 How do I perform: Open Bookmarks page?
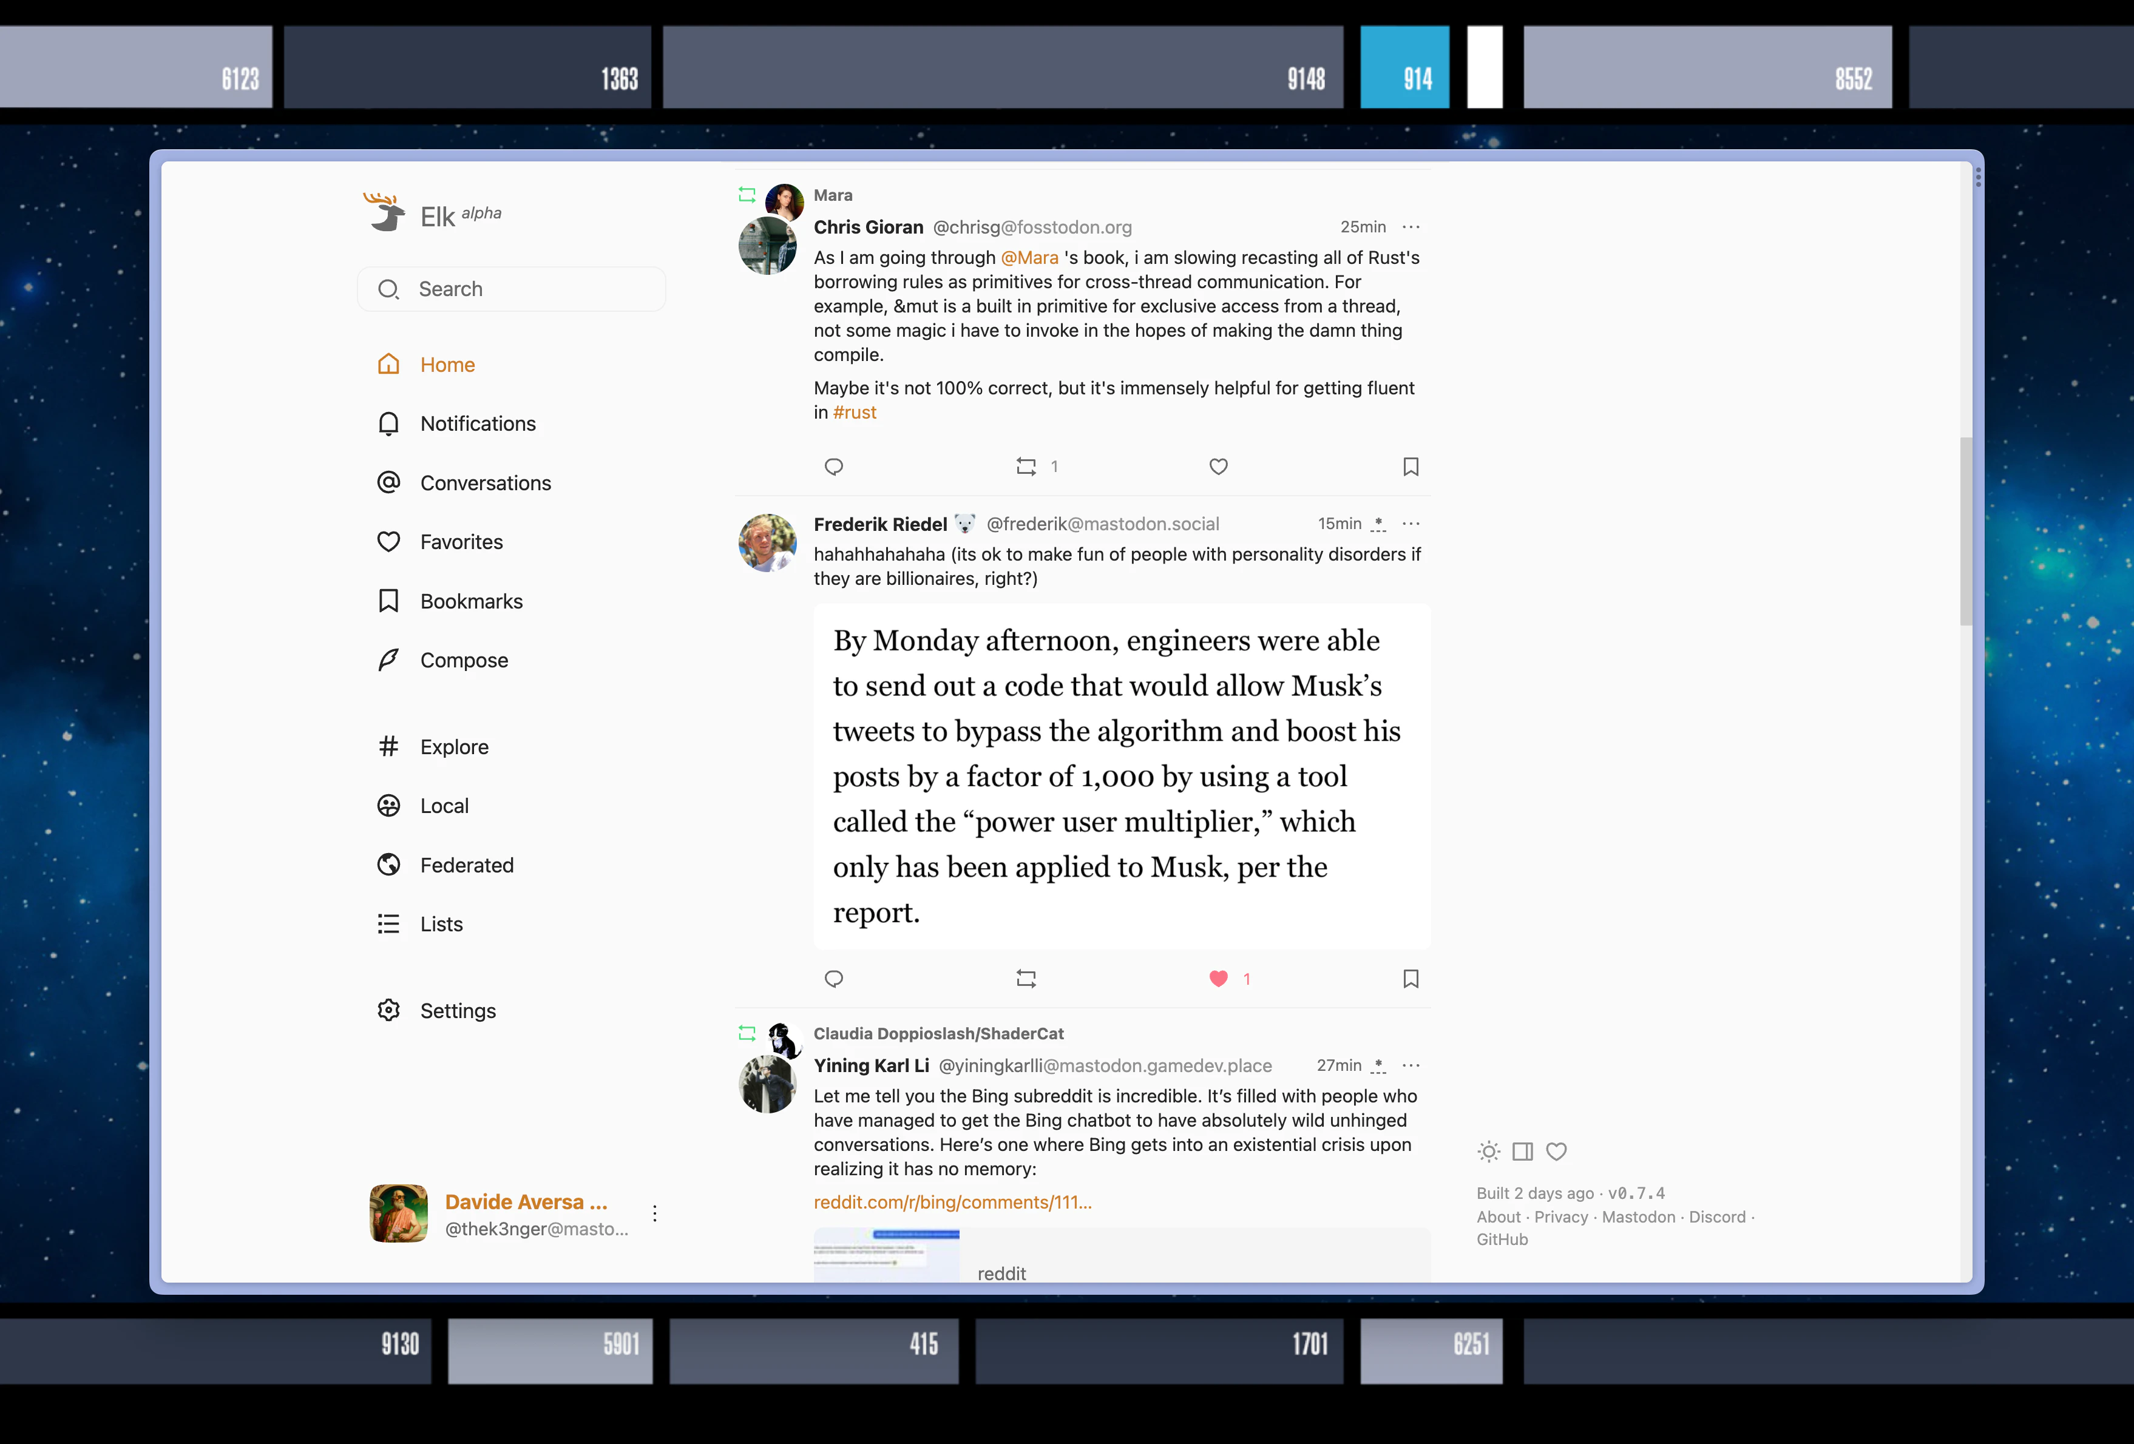[x=450, y=601]
